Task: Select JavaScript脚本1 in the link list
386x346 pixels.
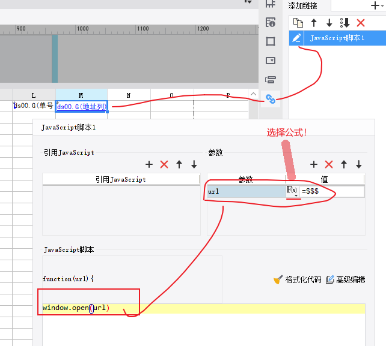Action: 337,38
